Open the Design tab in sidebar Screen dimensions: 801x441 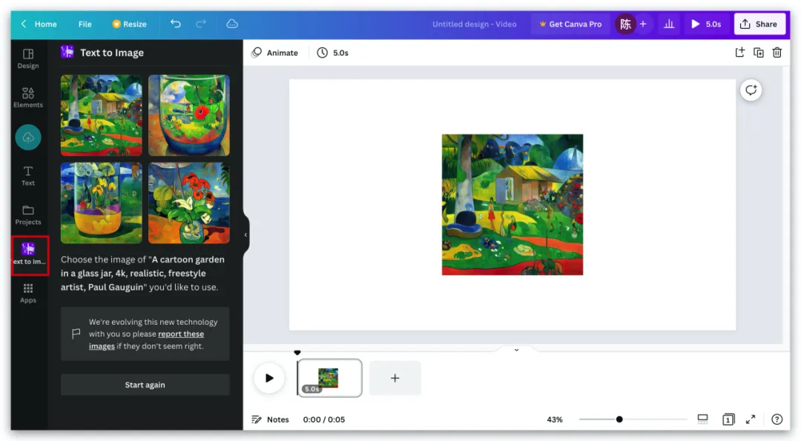coord(28,59)
